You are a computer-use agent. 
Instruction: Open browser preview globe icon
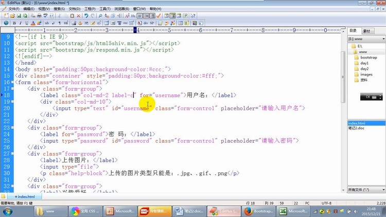[x=6, y=23]
